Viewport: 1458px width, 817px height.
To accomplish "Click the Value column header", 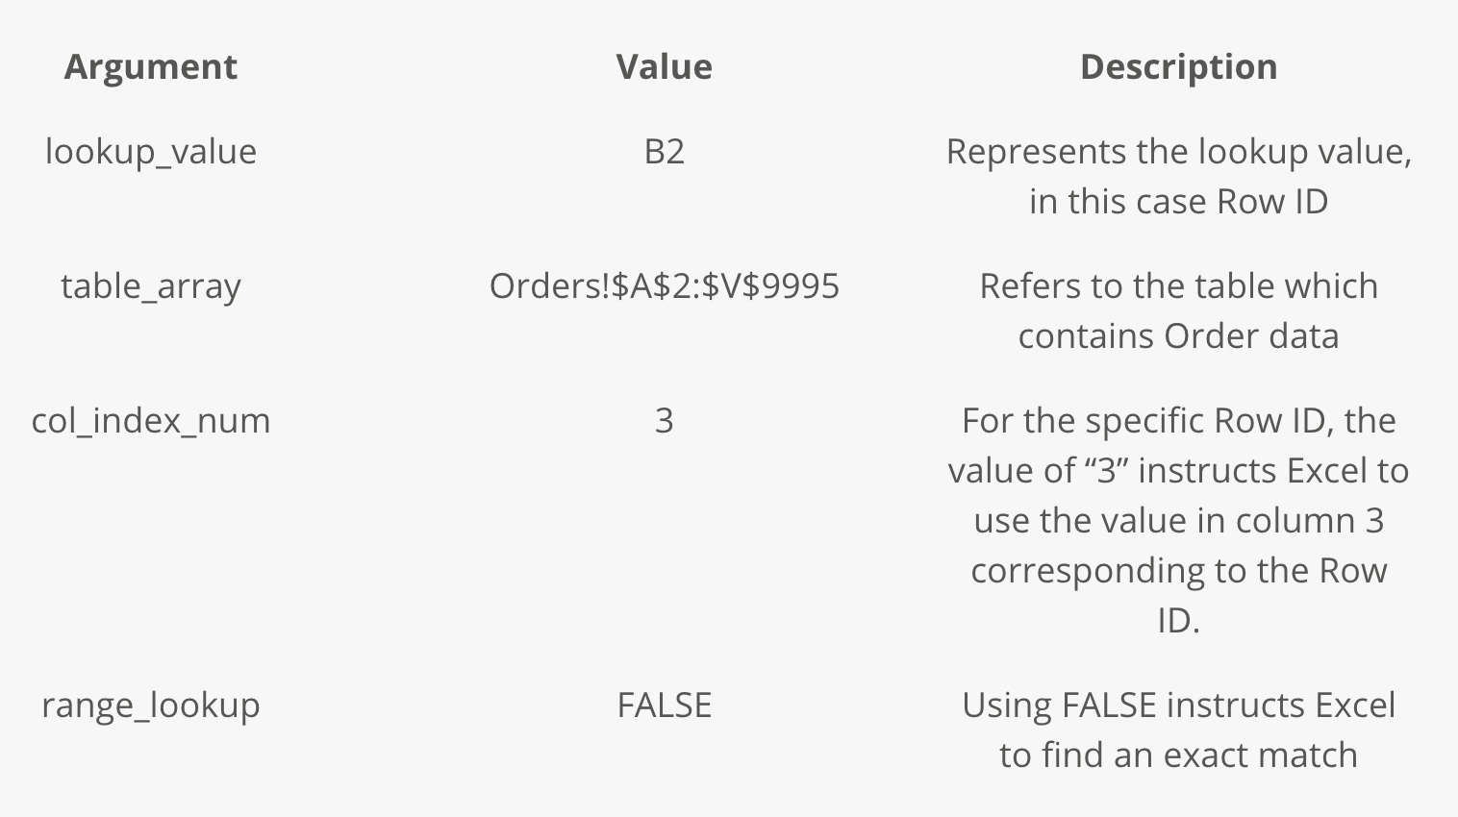I will pos(664,66).
